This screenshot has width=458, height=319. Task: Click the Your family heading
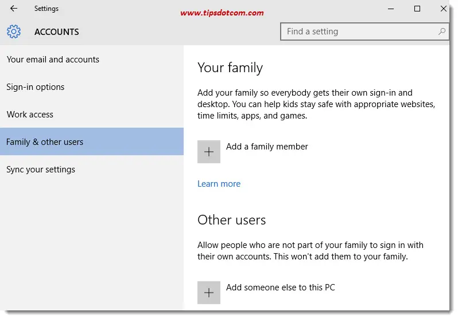pos(230,68)
